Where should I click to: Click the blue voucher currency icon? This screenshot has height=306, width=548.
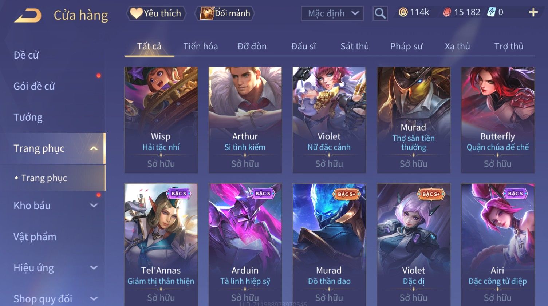coord(492,12)
